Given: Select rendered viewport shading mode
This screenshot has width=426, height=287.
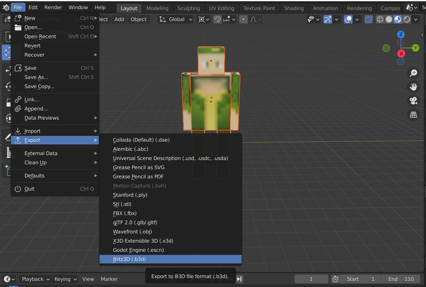Looking at the screenshot, I should (407, 19).
